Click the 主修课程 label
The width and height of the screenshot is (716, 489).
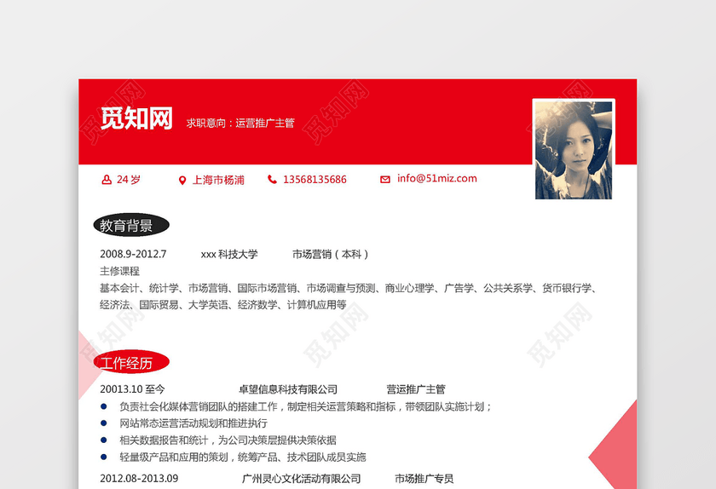[x=119, y=271]
